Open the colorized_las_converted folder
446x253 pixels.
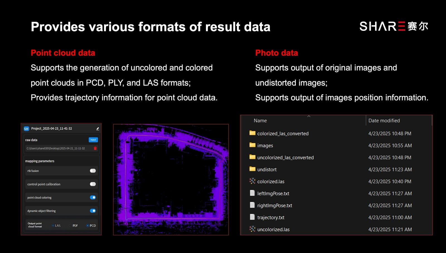point(283,134)
